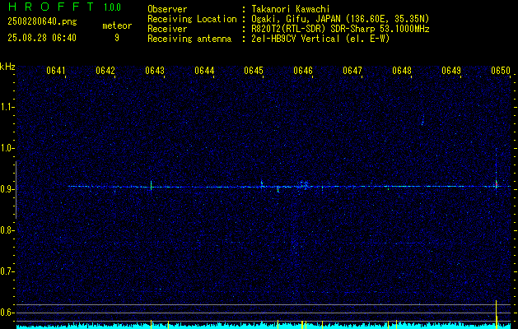This screenshot has width=518, height=329.
Task: Click the 'Receiving antenna' label
Action: (x=189, y=39)
